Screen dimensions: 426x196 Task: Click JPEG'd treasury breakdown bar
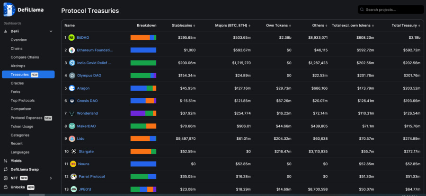[x=143, y=189]
